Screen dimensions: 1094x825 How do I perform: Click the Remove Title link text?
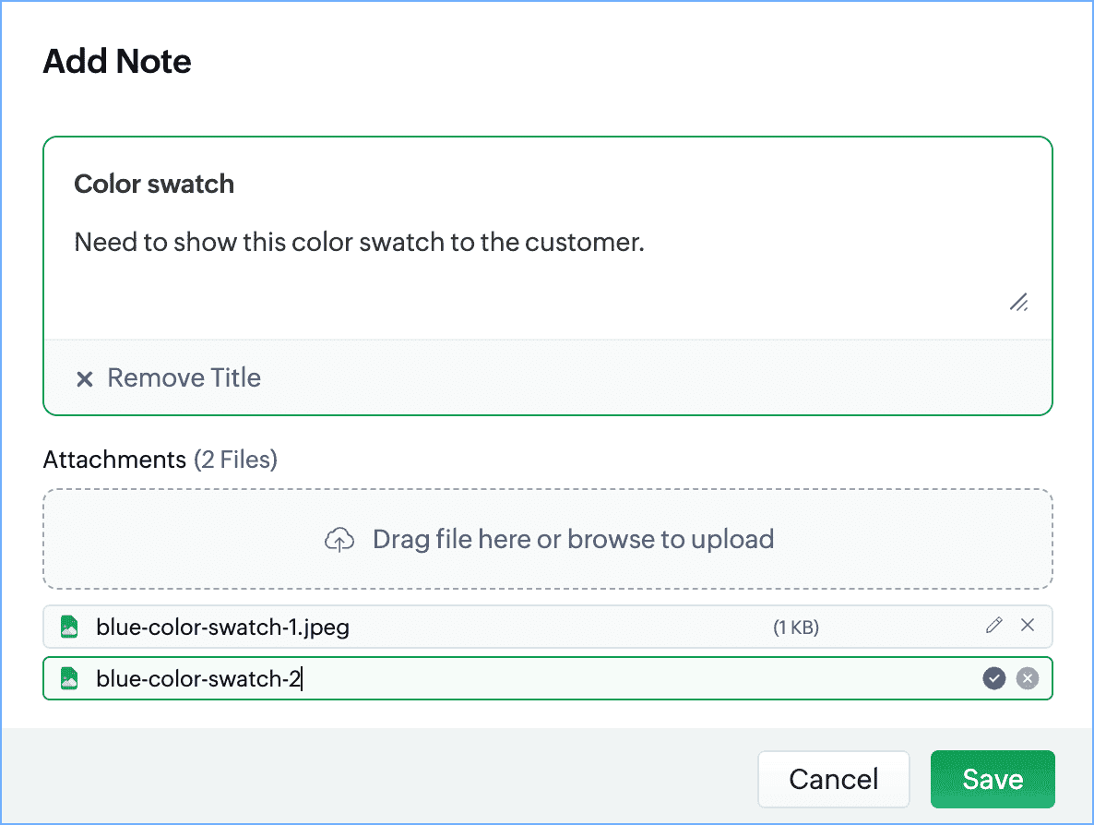tap(184, 378)
